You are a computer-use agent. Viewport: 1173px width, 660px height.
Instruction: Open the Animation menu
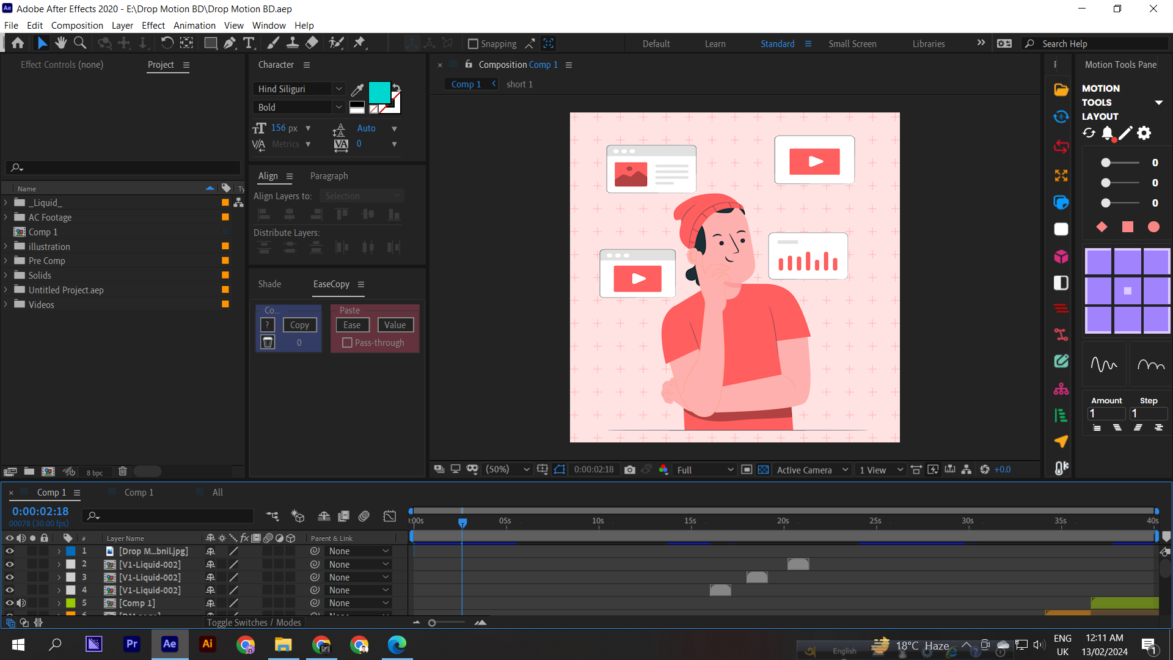(x=194, y=26)
